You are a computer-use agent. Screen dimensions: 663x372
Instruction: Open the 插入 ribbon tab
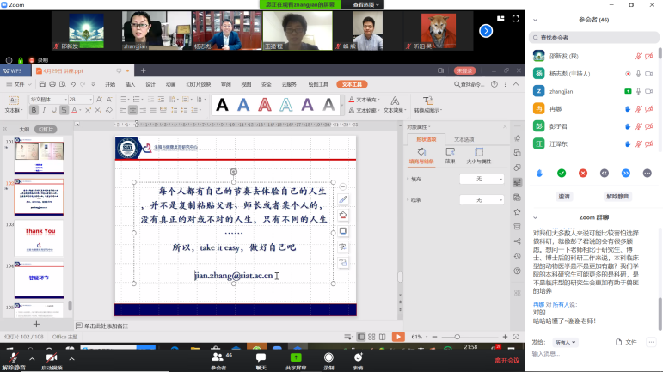[130, 85]
